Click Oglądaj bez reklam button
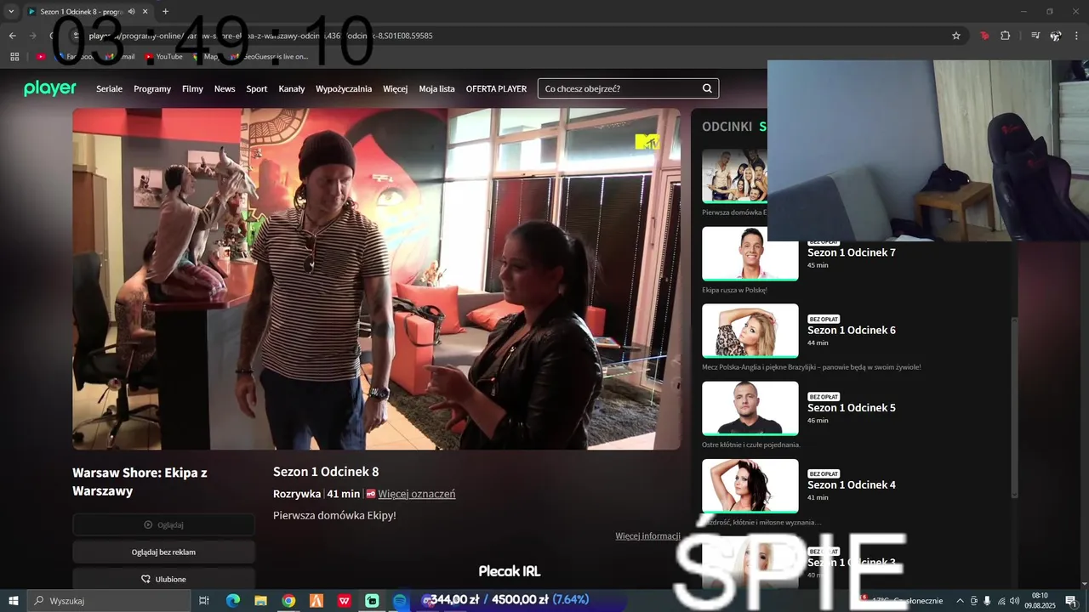Viewport: 1089px width, 612px height. 163,552
